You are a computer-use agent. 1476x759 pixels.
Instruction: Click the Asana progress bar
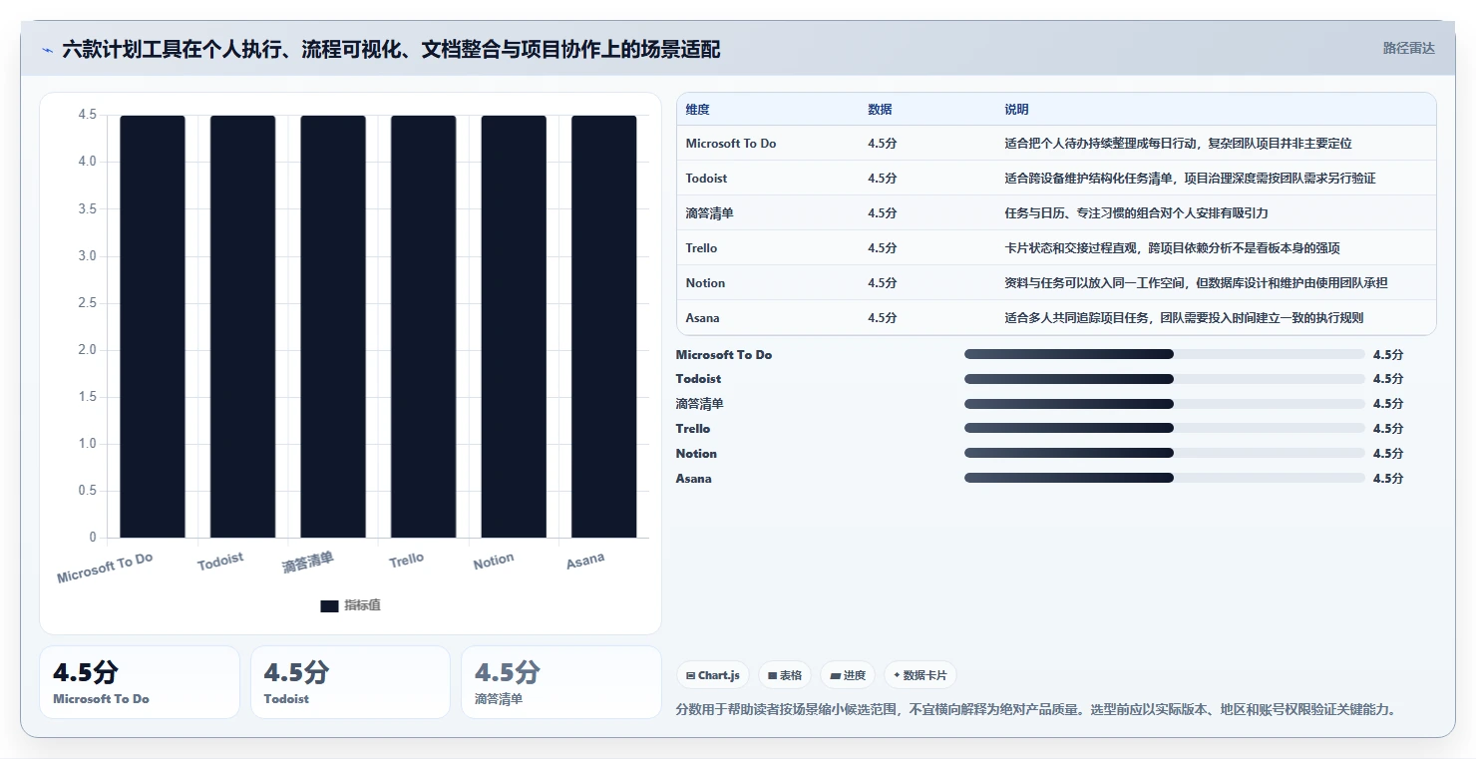pos(1164,478)
